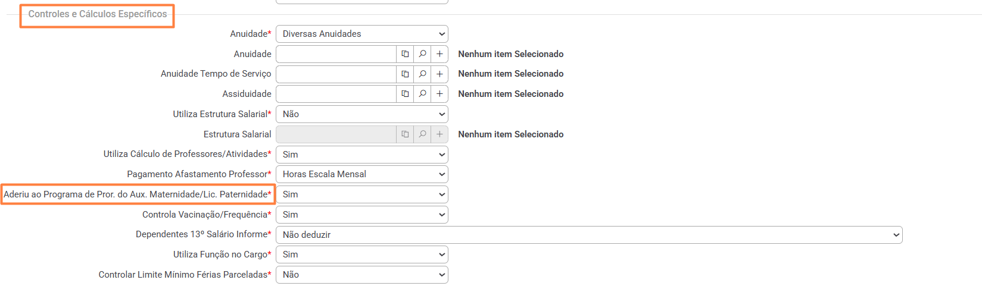Expand the Utiliza Estrutura Salarial dropdown
The width and height of the screenshot is (982, 286).
tap(361, 114)
